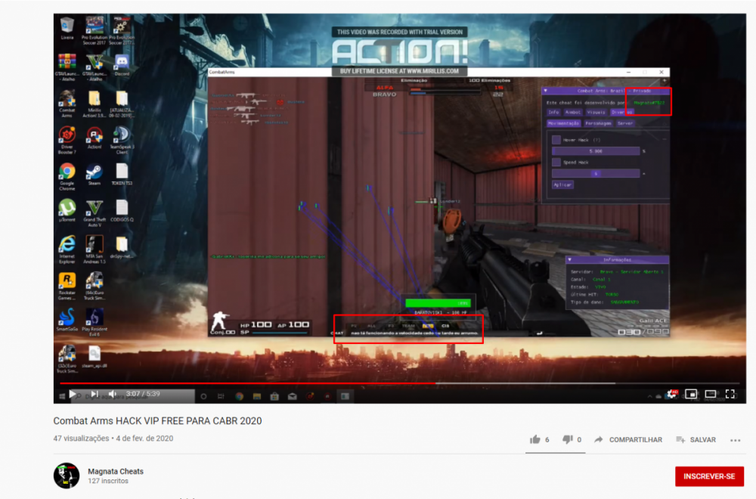This screenshot has height=499, width=756.
Task: Click the '127 inscritos' subscriber count
Action: point(108,481)
